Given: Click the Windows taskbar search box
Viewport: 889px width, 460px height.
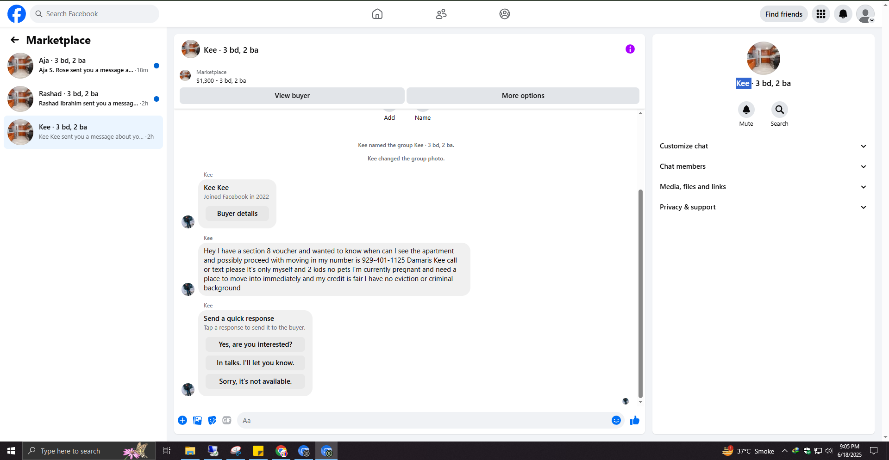Looking at the screenshot, I should point(89,451).
